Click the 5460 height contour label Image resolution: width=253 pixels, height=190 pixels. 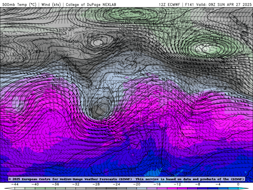tap(136, 40)
